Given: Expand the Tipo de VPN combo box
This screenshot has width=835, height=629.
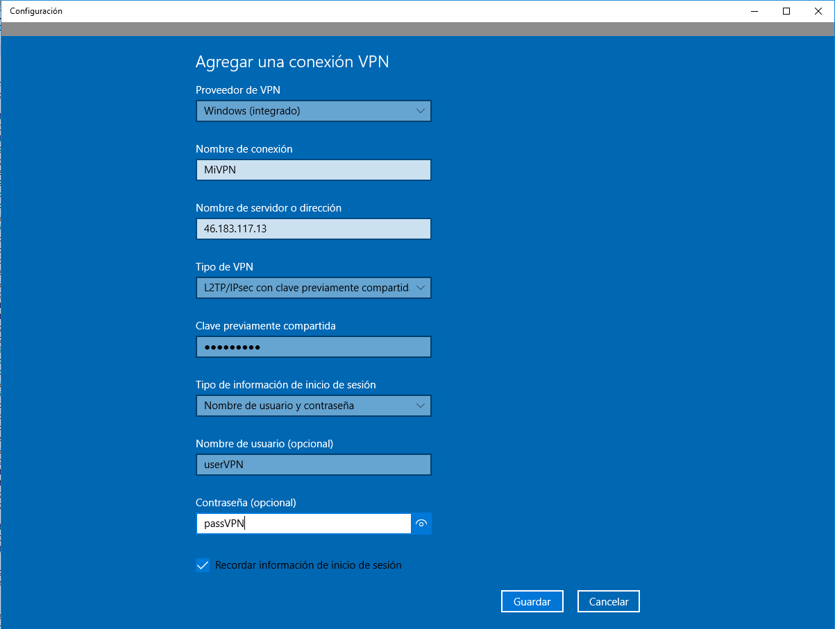Looking at the screenshot, I should tap(313, 288).
